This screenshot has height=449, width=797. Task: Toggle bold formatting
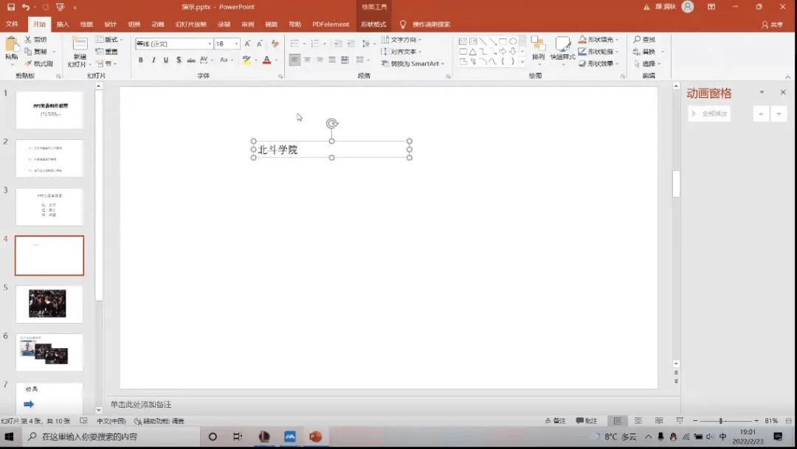(141, 60)
